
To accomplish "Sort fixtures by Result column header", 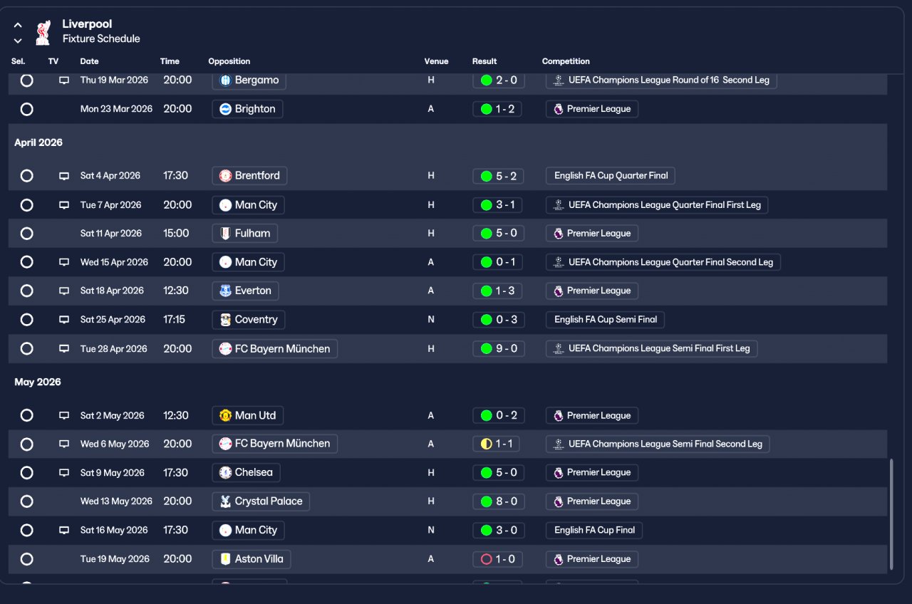I will pos(484,61).
